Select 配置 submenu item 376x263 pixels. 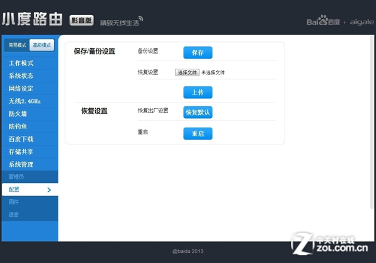click(29, 190)
